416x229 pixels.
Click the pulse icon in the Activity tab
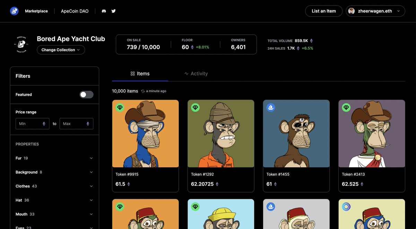click(187, 74)
